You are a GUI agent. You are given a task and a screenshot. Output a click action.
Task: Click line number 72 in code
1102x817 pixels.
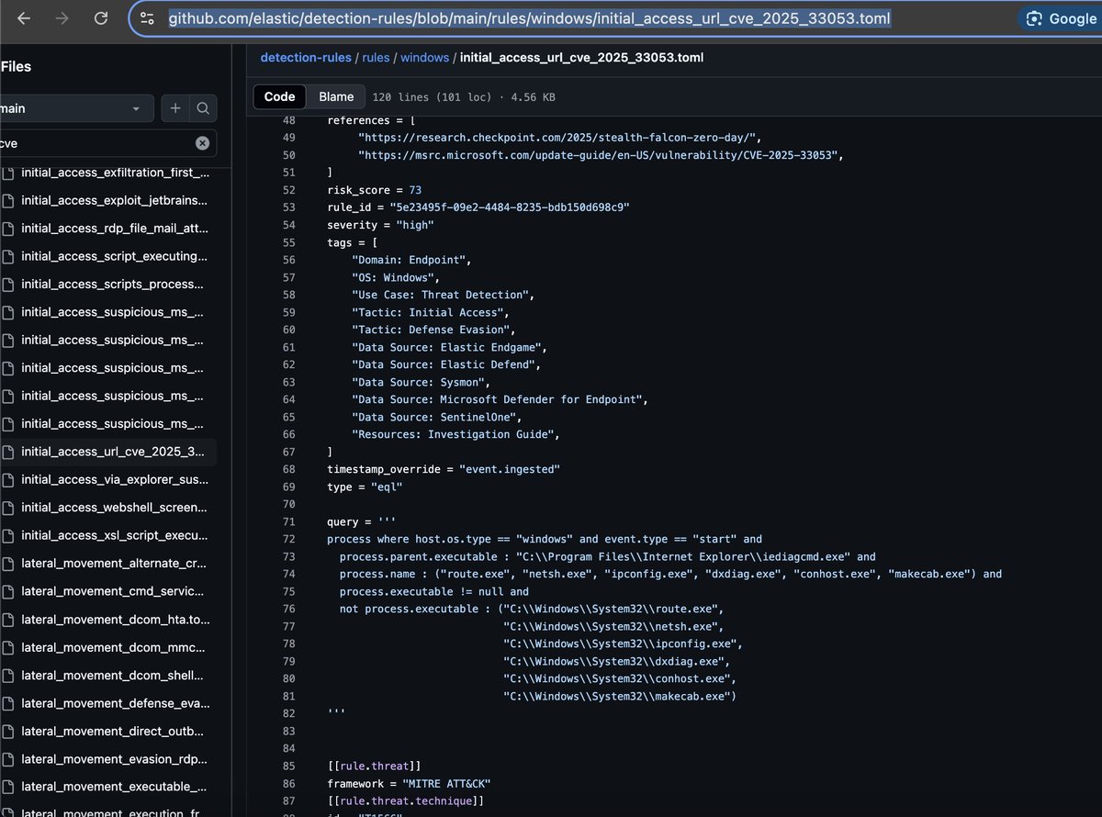(288, 540)
